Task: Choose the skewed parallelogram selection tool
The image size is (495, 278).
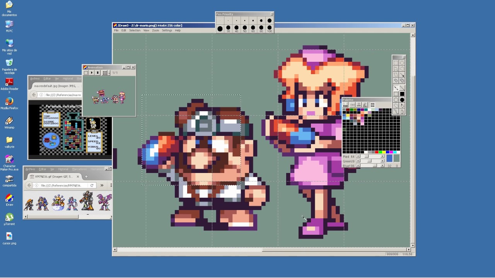Action: (396, 75)
